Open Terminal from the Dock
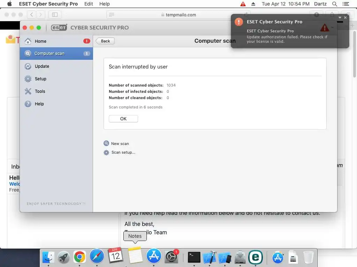Screen dimensions: 357x267 (194, 257)
